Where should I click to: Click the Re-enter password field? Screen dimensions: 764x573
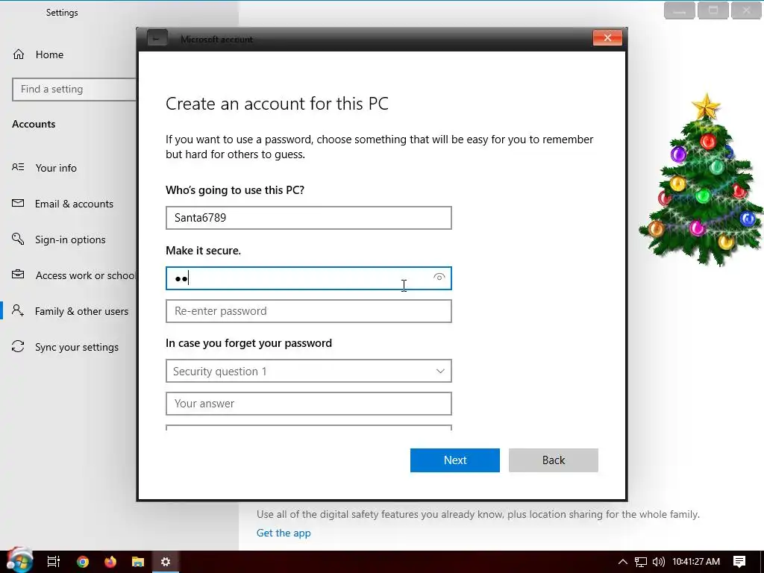click(308, 311)
